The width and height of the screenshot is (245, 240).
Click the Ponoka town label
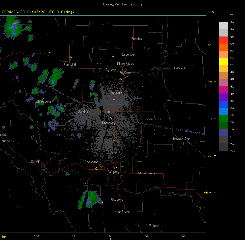tap(136, 39)
